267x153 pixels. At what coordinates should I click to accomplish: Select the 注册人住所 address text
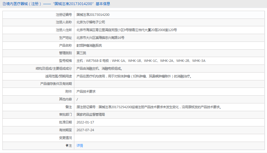(127, 30)
